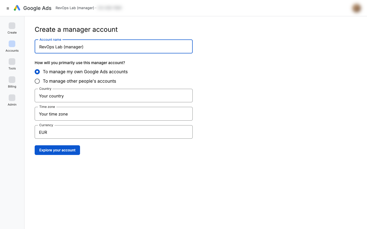This screenshot has width=367, height=229.
Task: Open the Currency dropdown showing EUR
Action: [114, 132]
